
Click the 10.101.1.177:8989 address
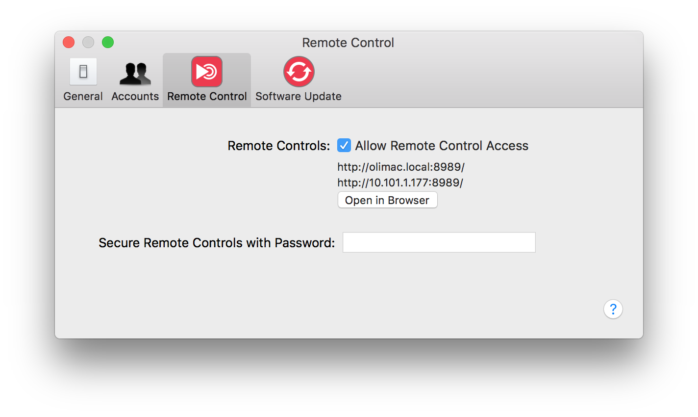[400, 182]
